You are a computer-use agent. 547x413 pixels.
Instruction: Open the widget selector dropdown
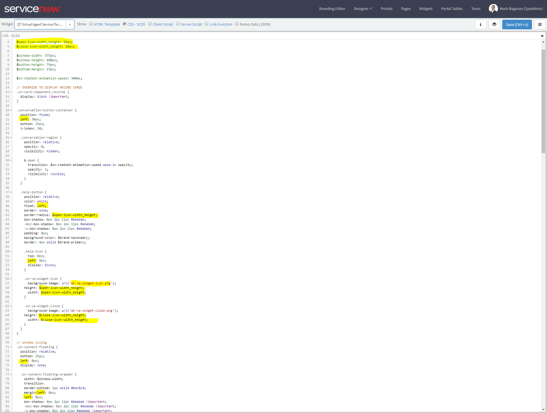point(69,24)
